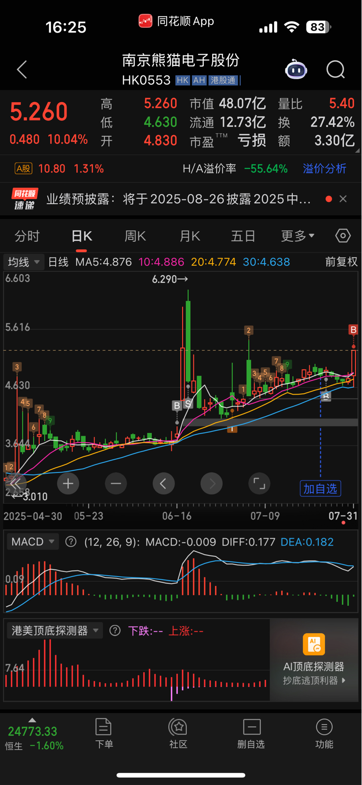Switch to the 分时 tab
The width and height of the screenshot is (362, 785).
pos(27,236)
